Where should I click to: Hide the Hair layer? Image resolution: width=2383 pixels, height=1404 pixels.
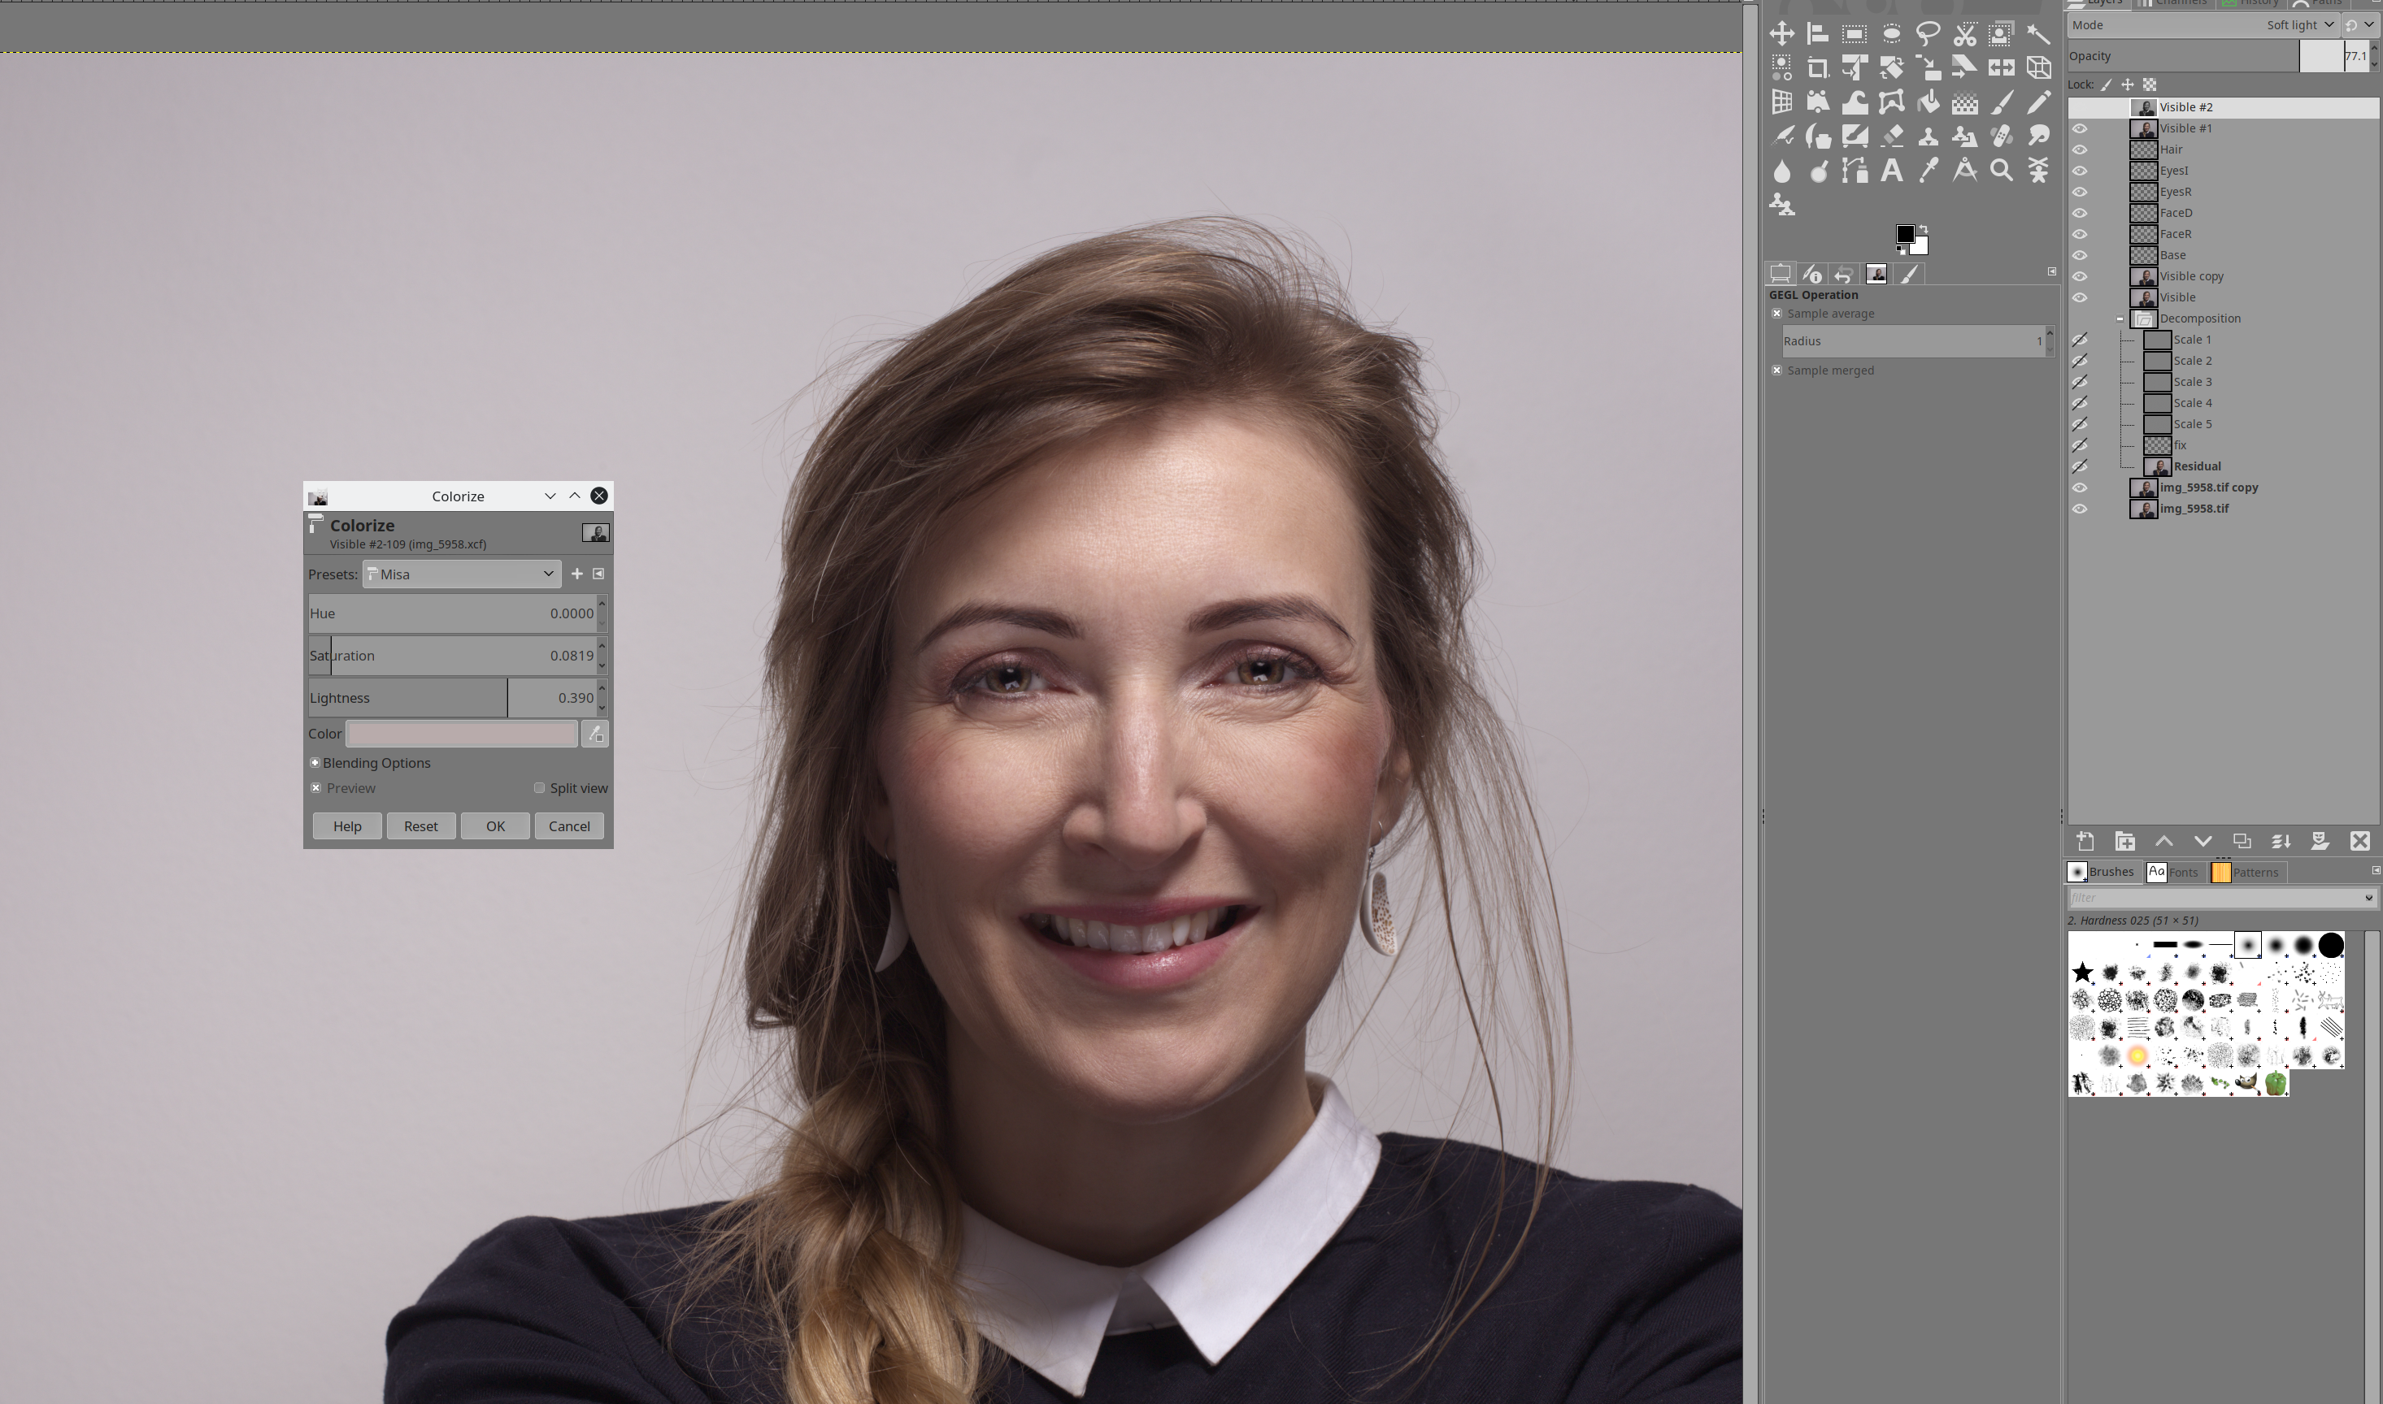[x=2079, y=149]
